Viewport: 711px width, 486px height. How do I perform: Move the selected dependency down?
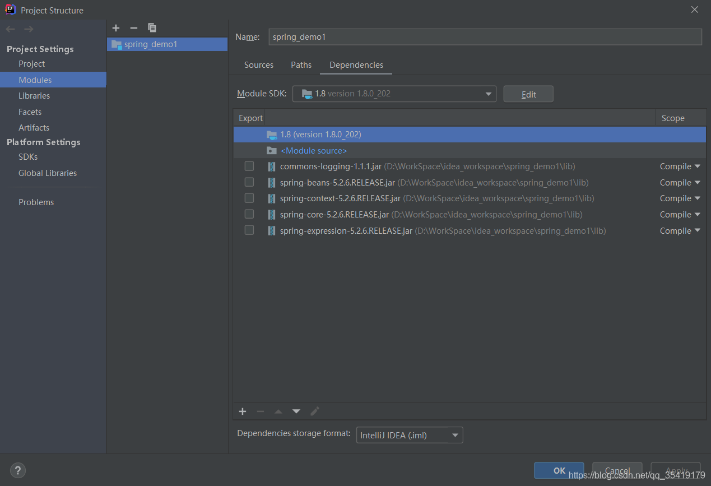coord(296,411)
